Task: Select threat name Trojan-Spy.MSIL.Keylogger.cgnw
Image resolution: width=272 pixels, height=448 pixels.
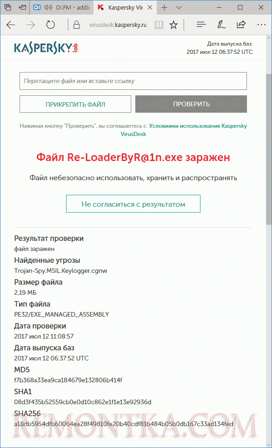Action: point(61,271)
